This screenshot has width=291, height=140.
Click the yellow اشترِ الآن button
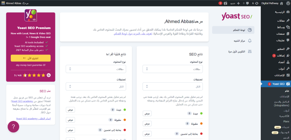(30, 58)
